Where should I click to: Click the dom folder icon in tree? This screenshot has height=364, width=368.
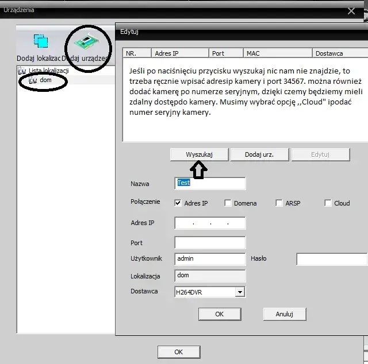pos(33,80)
